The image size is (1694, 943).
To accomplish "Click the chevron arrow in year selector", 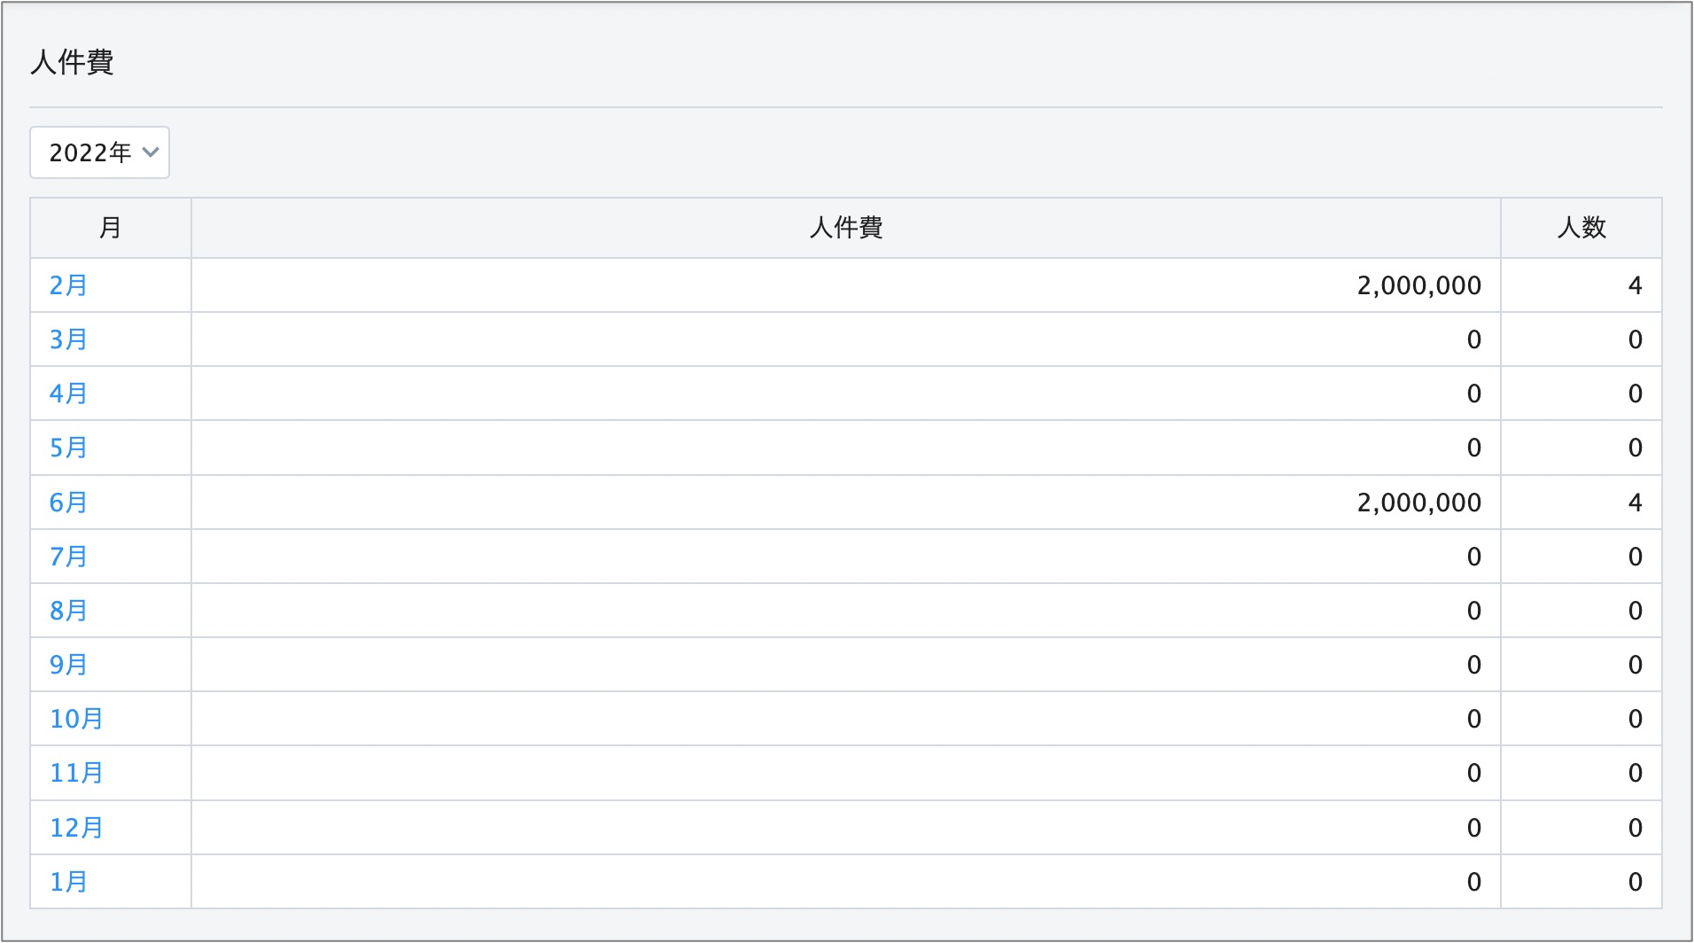I will click(151, 152).
